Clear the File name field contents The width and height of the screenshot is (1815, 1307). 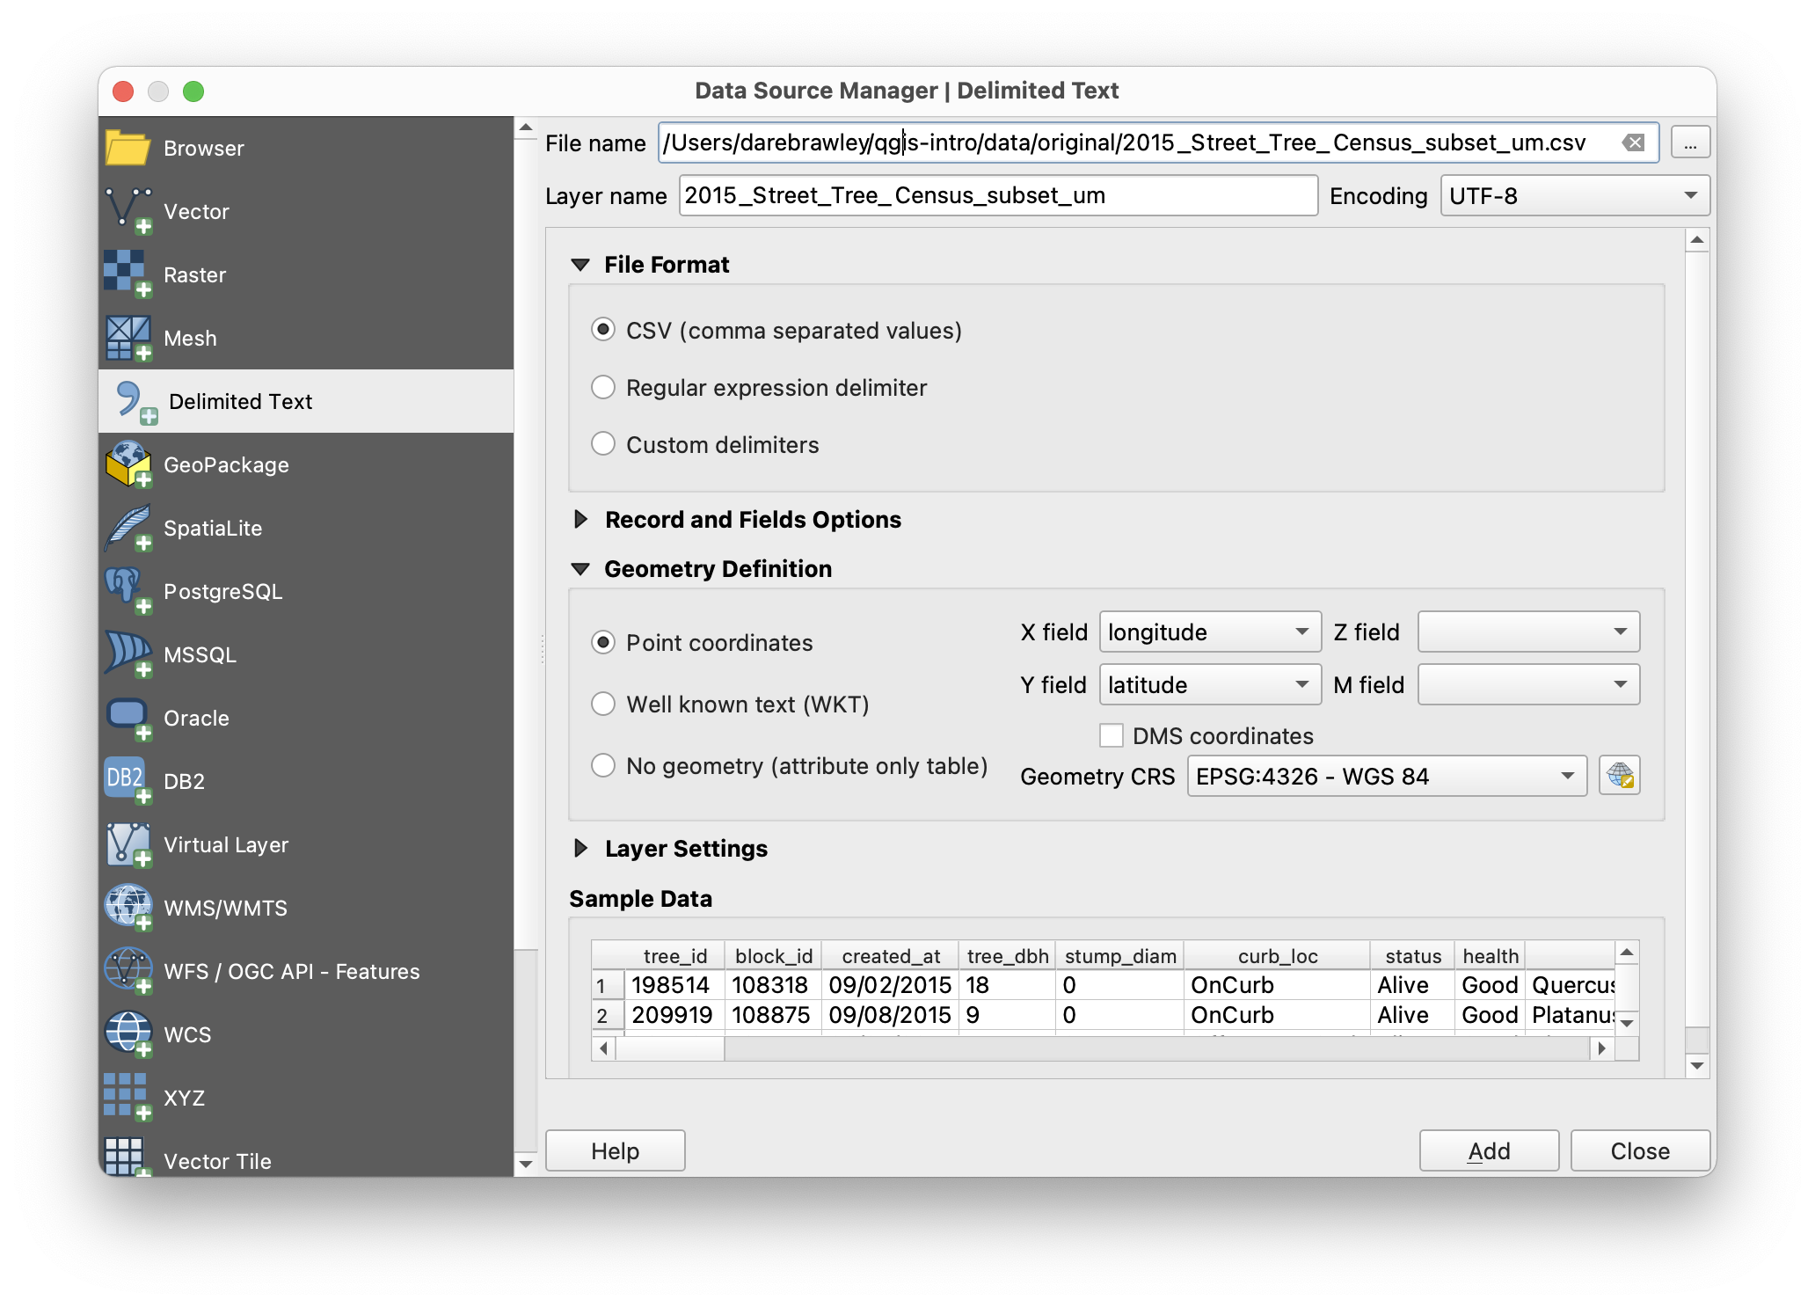(x=1633, y=142)
